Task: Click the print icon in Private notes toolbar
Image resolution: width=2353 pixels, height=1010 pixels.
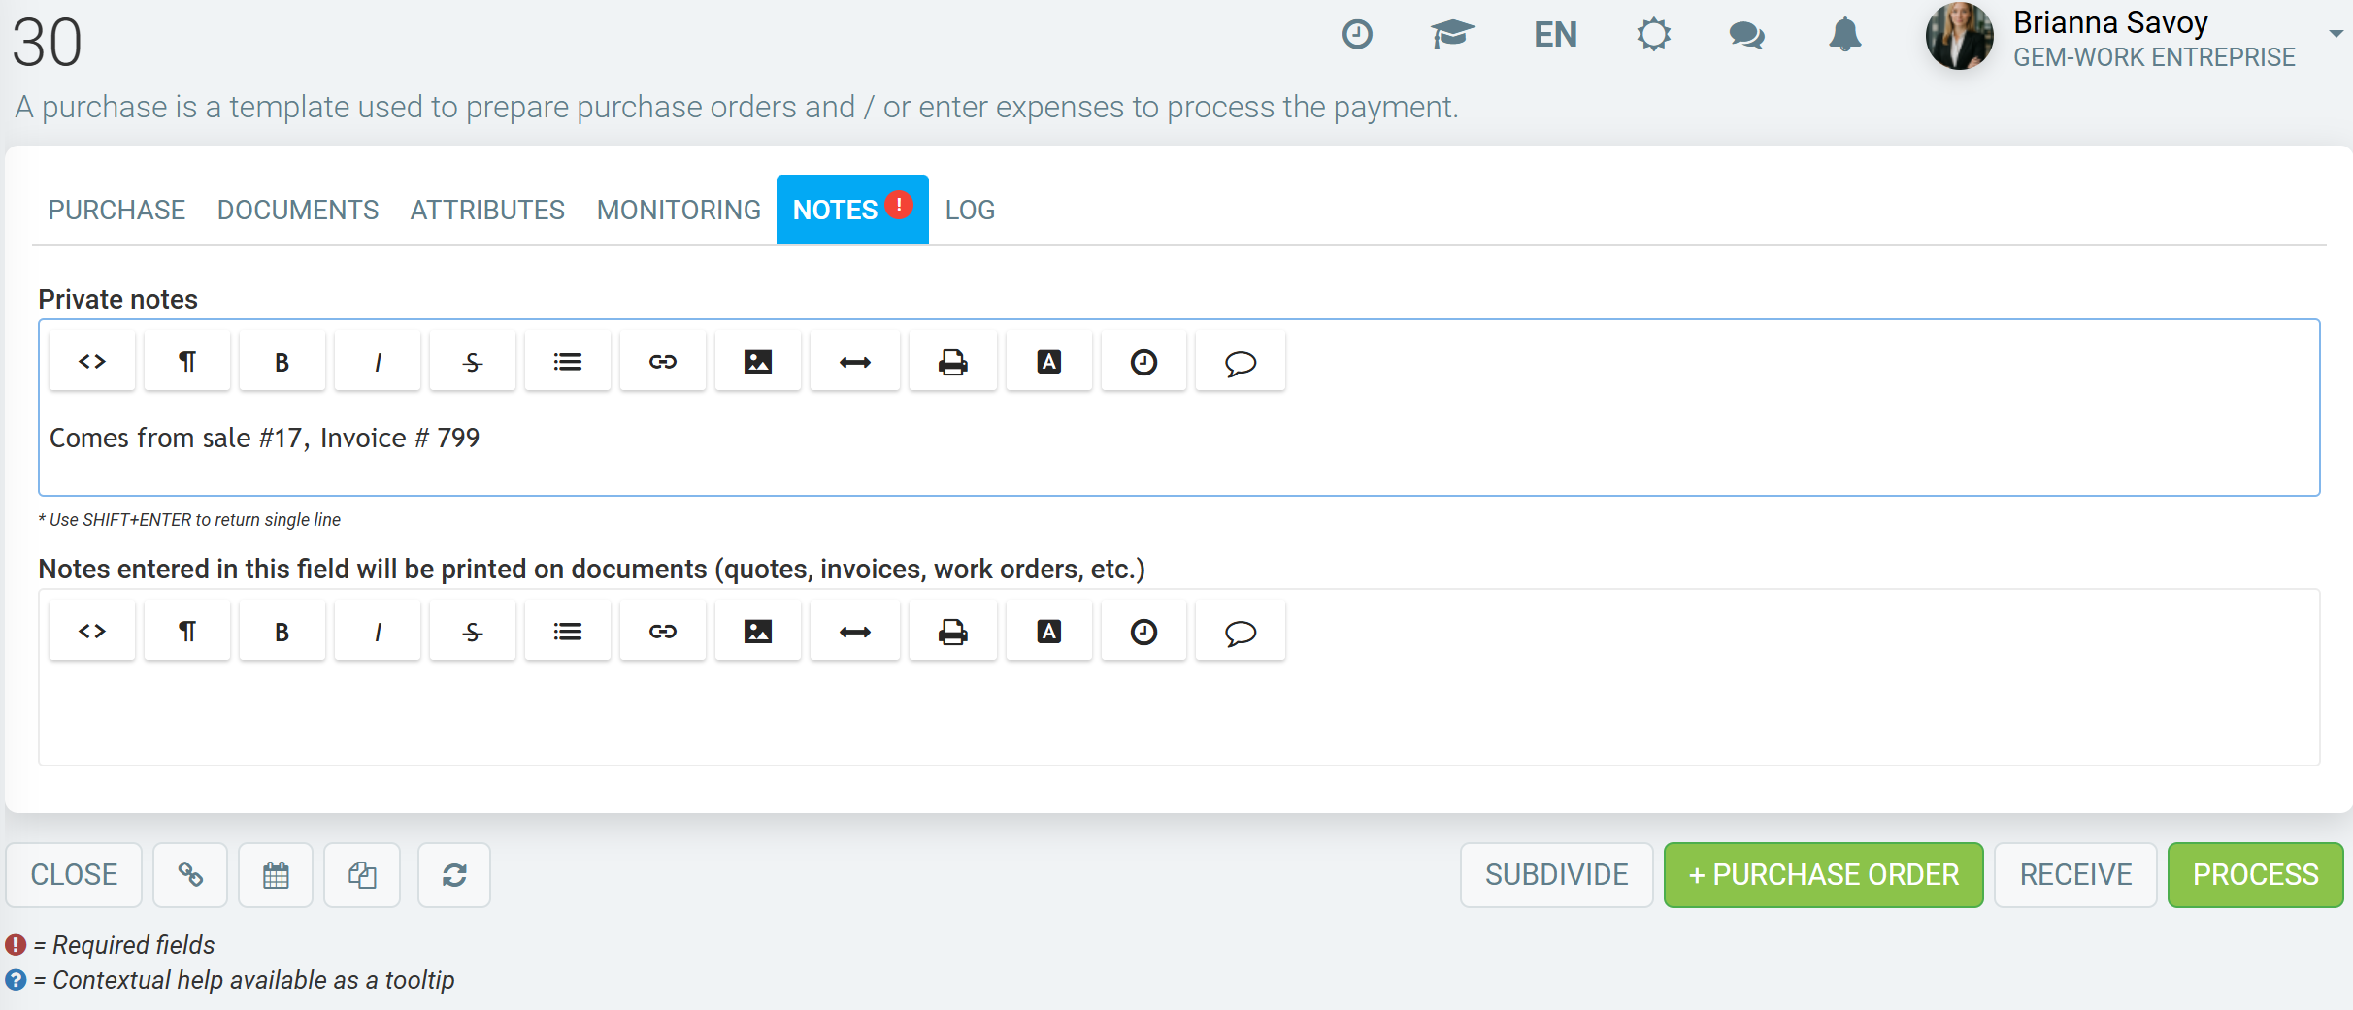Action: point(952,362)
